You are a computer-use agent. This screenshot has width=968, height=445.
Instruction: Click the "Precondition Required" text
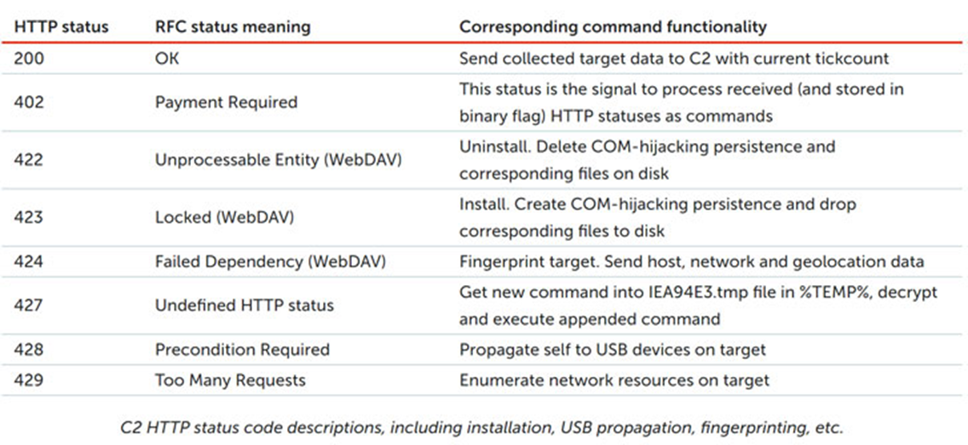click(242, 350)
